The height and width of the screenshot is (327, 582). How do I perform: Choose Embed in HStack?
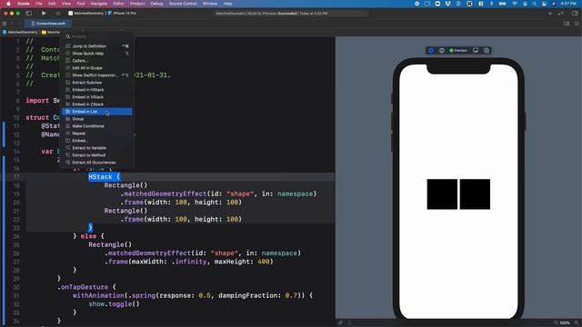(97, 90)
